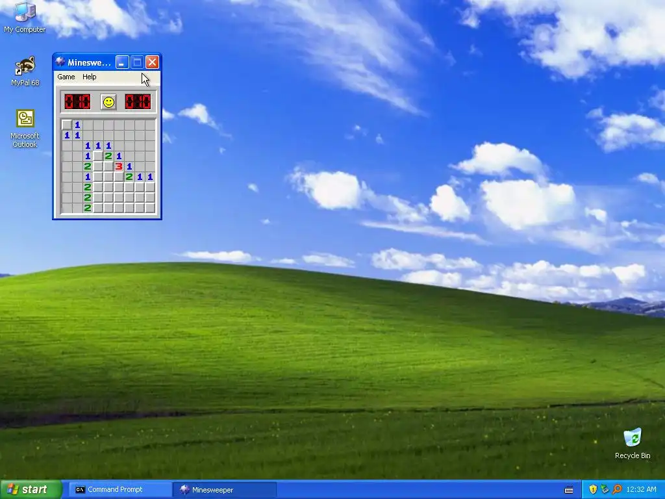
Task: Click the green 2 in the bottom row
Action: click(x=88, y=208)
